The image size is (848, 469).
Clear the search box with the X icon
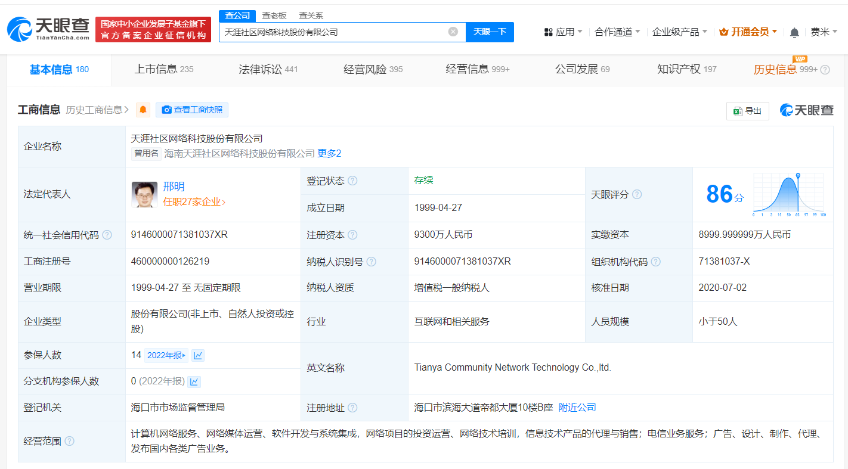click(x=452, y=32)
